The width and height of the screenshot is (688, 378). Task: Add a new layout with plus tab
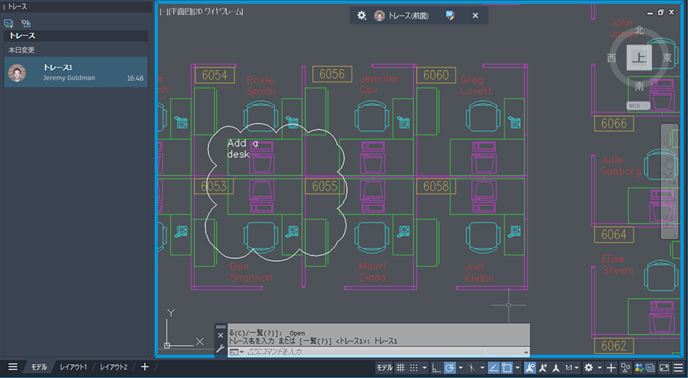(144, 367)
